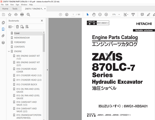This screenshot has width=155, height=120.
Task: Click the Fit page scrolling icon
Action: coord(125,15)
